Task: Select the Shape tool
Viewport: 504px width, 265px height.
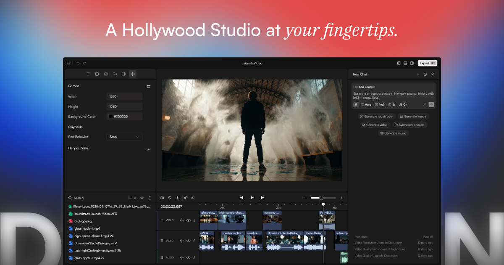Action: point(97,74)
